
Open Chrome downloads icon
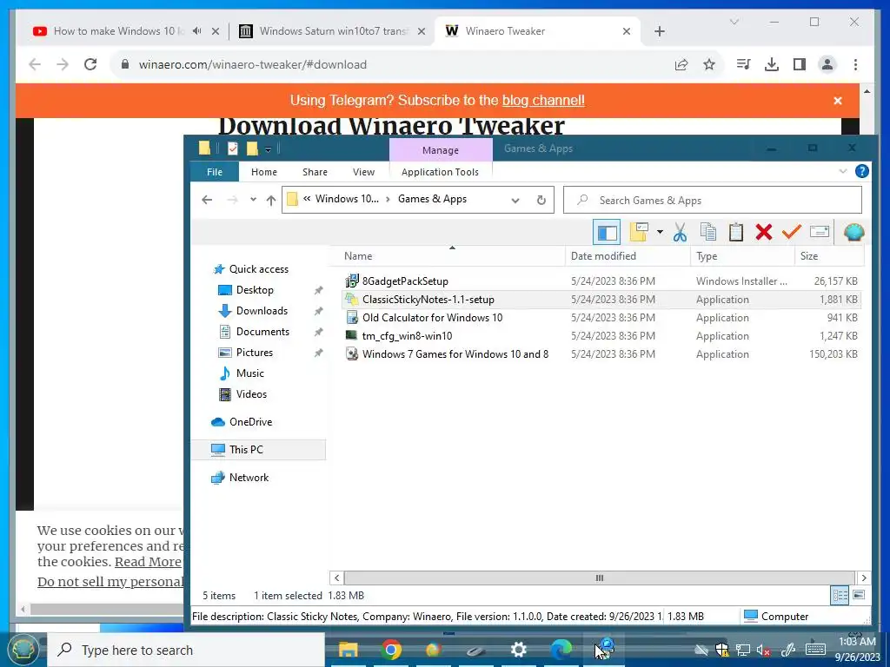(772, 64)
